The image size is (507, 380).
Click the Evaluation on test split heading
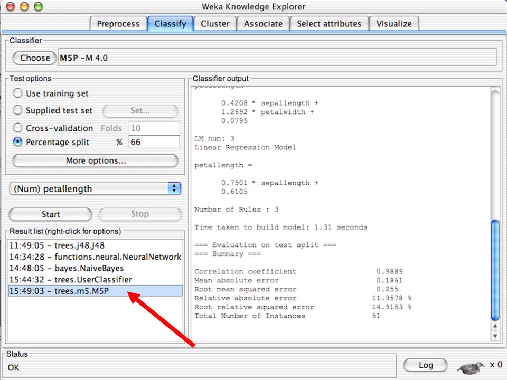point(266,245)
